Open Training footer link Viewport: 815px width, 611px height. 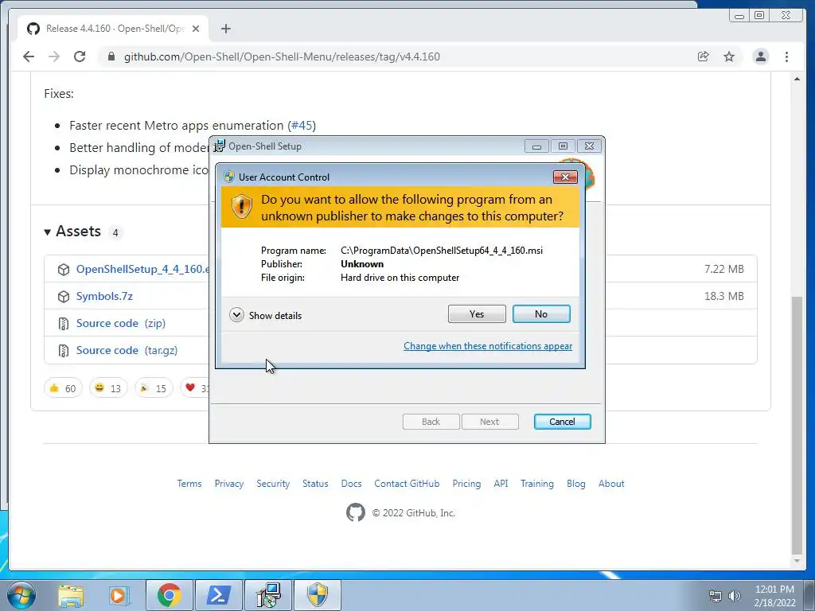[537, 484]
